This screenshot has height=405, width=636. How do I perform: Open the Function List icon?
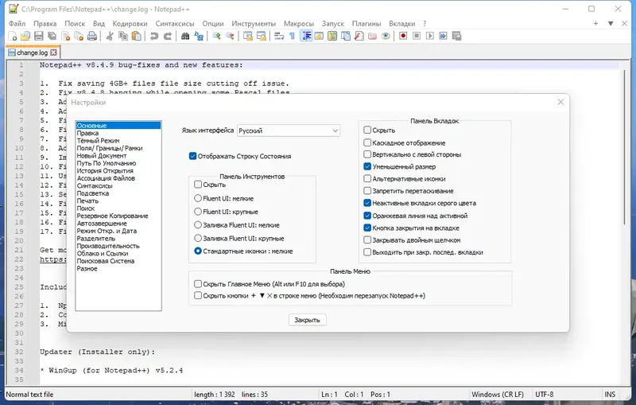click(x=359, y=36)
